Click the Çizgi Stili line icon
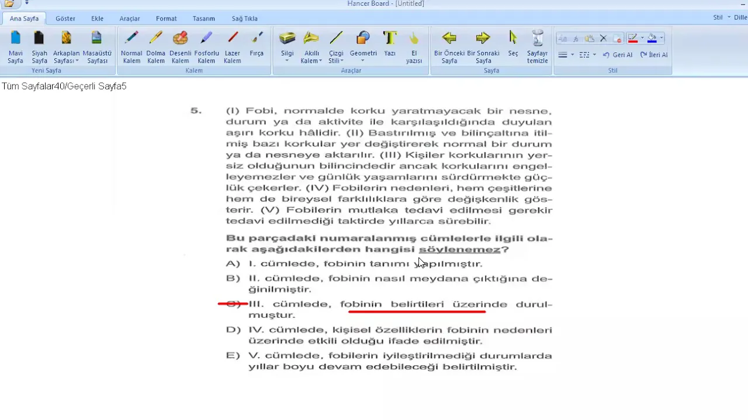This screenshot has height=420, width=748. (336, 38)
